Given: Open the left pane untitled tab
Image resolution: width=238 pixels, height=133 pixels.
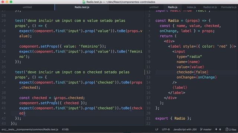Looking at the screenshot, I should (27, 7).
